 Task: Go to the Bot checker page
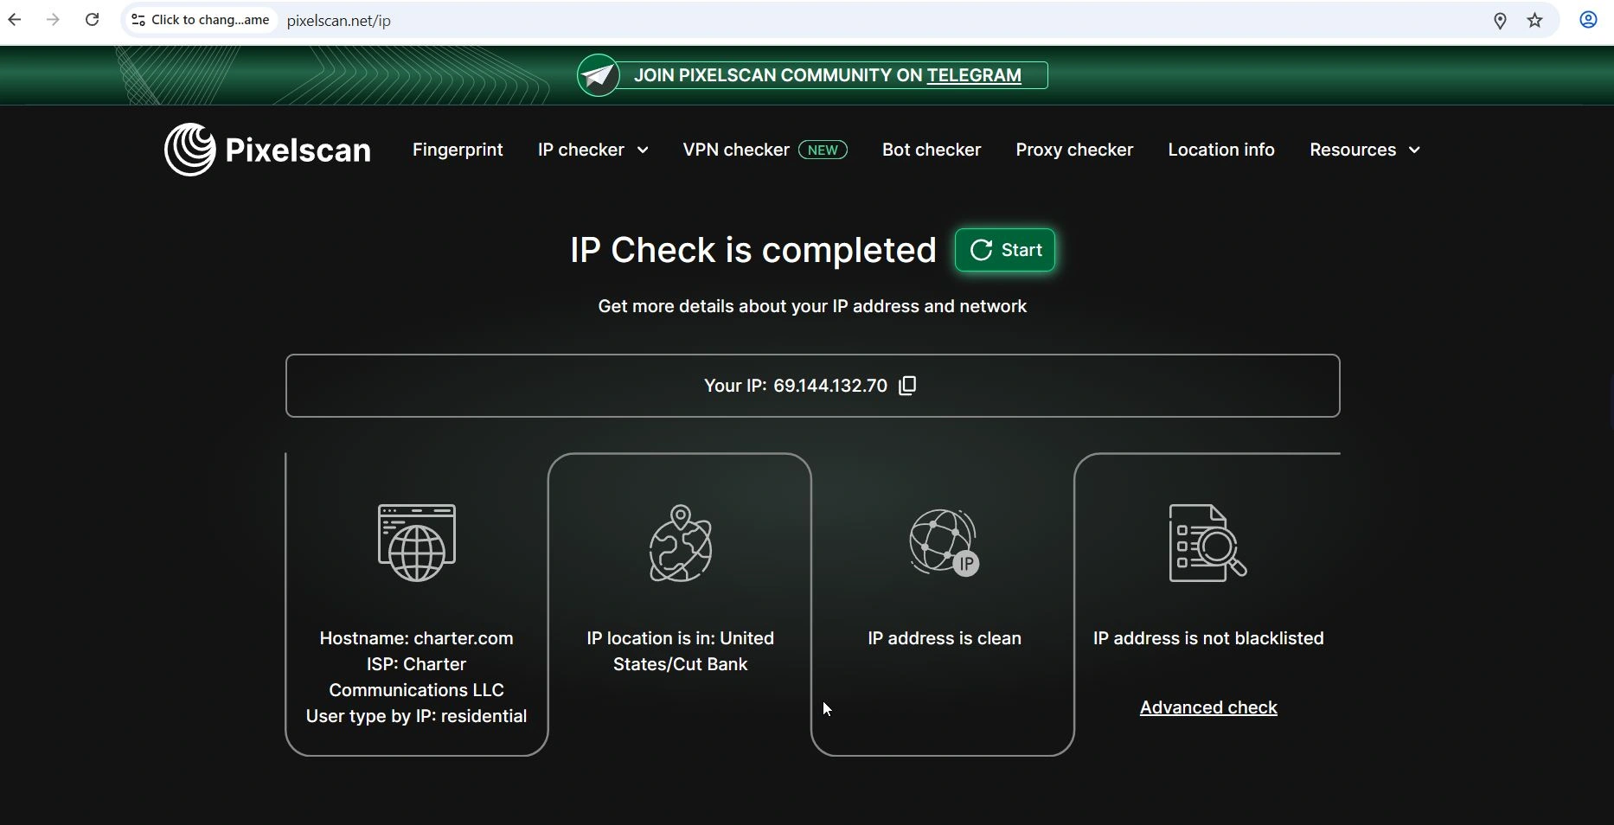point(931,150)
